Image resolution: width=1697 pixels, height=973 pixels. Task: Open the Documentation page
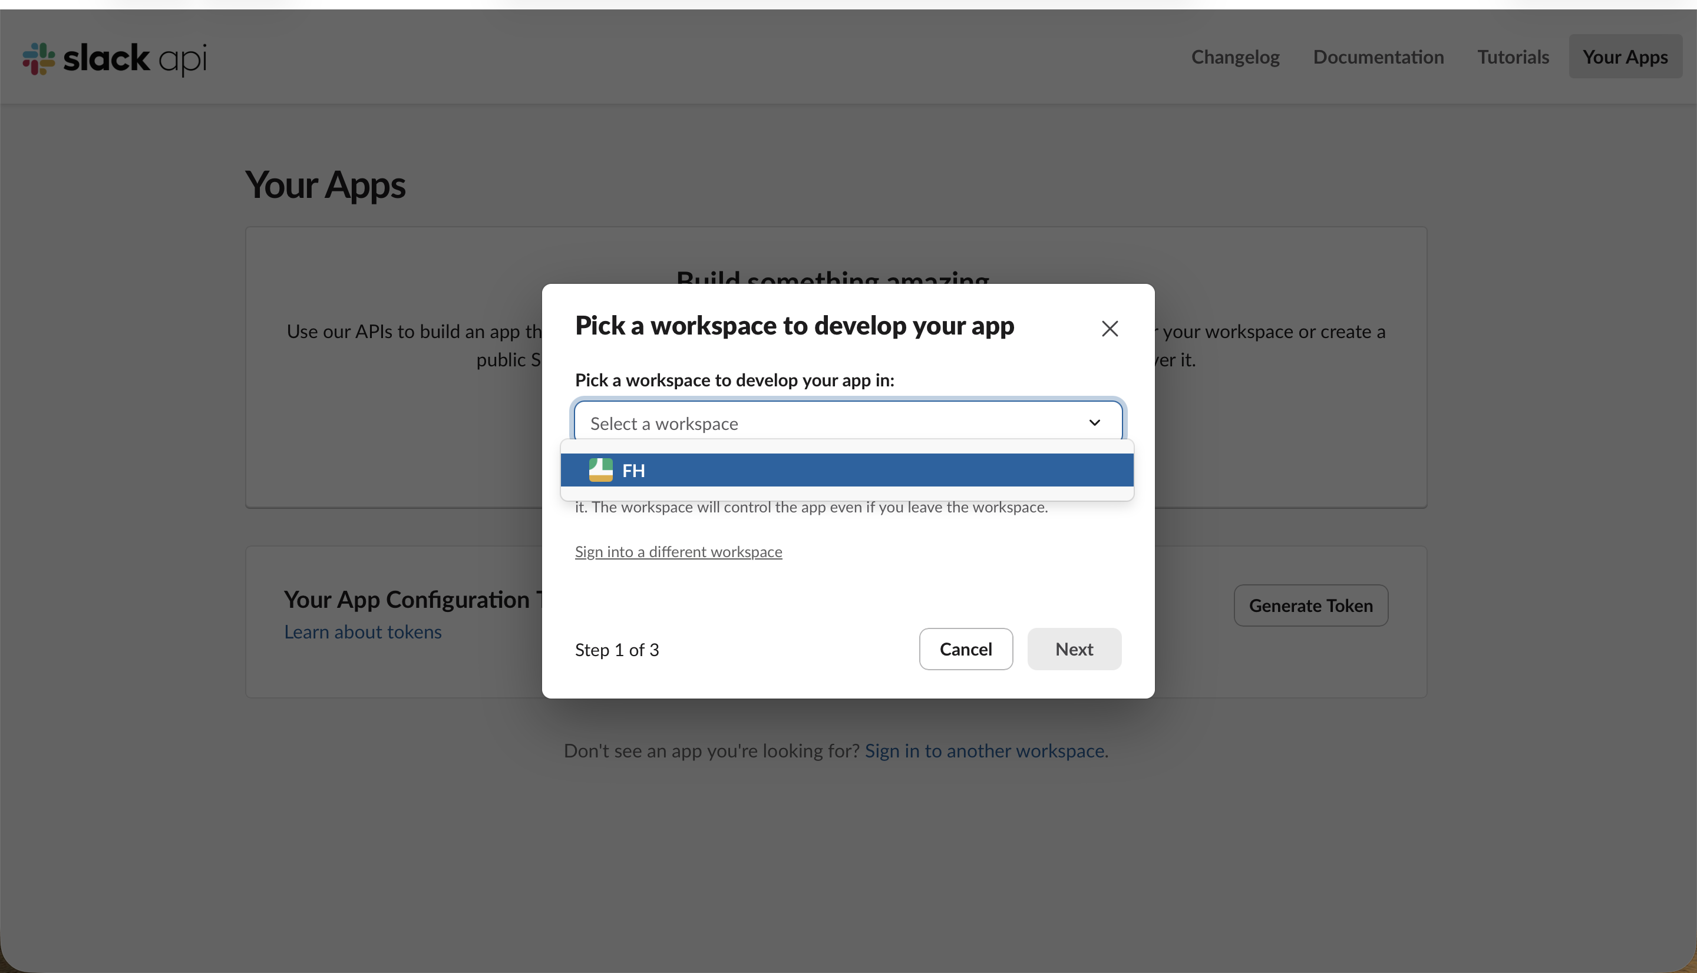1378,57
